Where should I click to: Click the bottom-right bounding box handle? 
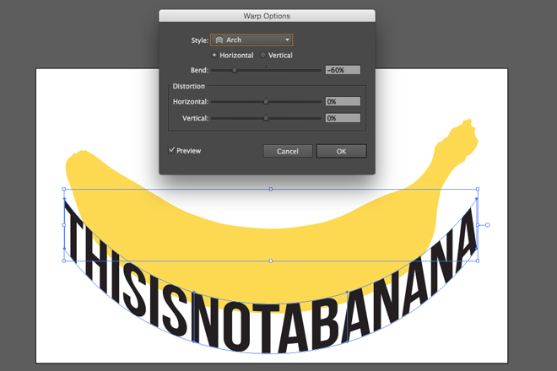(478, 261)
